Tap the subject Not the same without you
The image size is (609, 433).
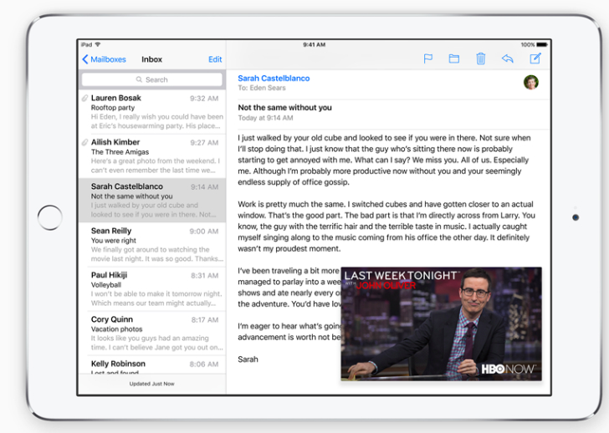[284, 108]
